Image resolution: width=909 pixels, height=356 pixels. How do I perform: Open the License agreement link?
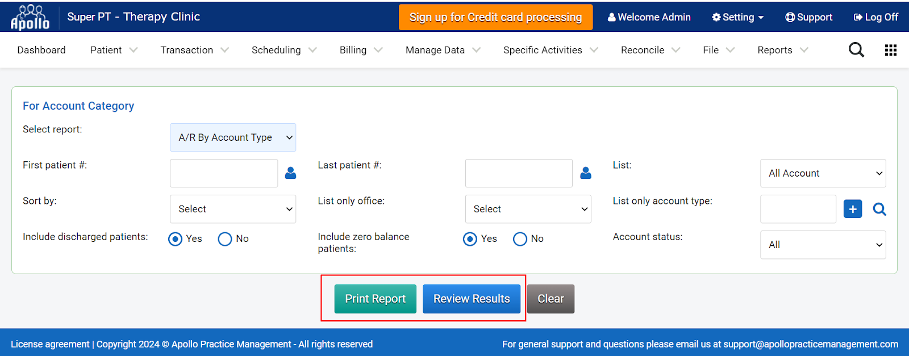[x=50, y=344]
